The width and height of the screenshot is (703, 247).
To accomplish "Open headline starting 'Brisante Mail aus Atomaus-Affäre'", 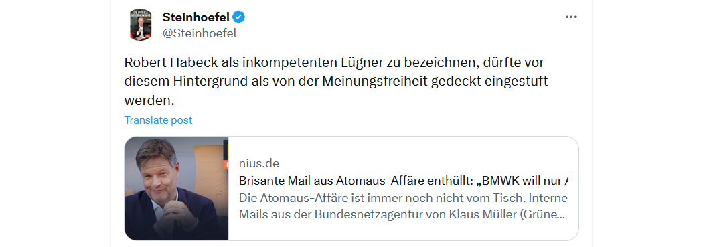I will tap(404, 181).
